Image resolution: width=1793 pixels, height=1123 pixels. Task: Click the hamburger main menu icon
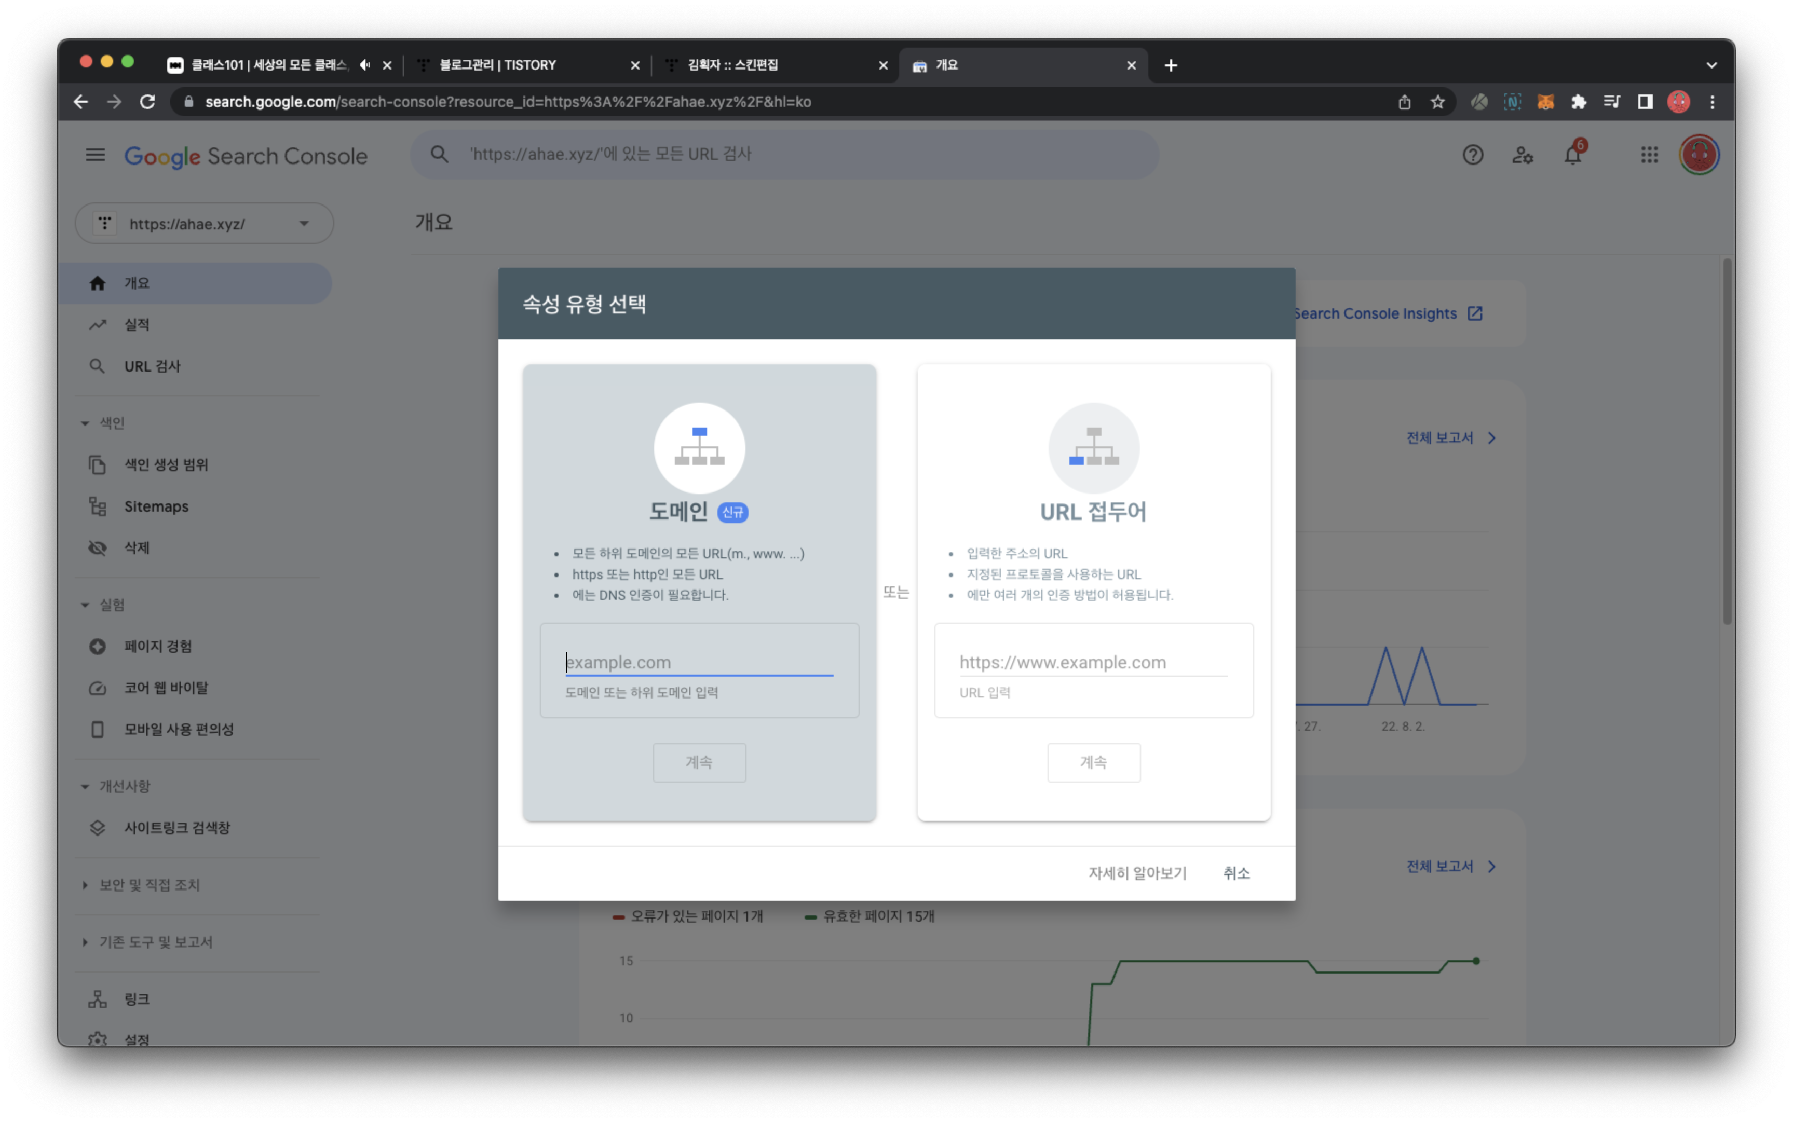(x=95, y=155)
